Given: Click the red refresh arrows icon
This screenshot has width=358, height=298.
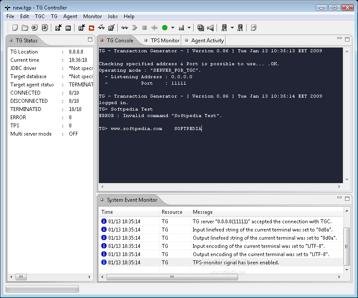Looking at the screenshot, I should point(91,28).
